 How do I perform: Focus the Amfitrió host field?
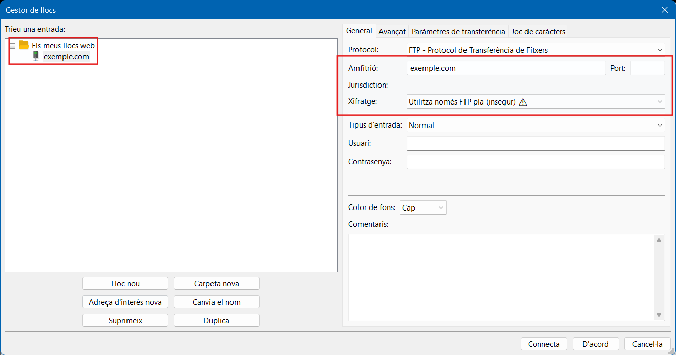point(506,68)
